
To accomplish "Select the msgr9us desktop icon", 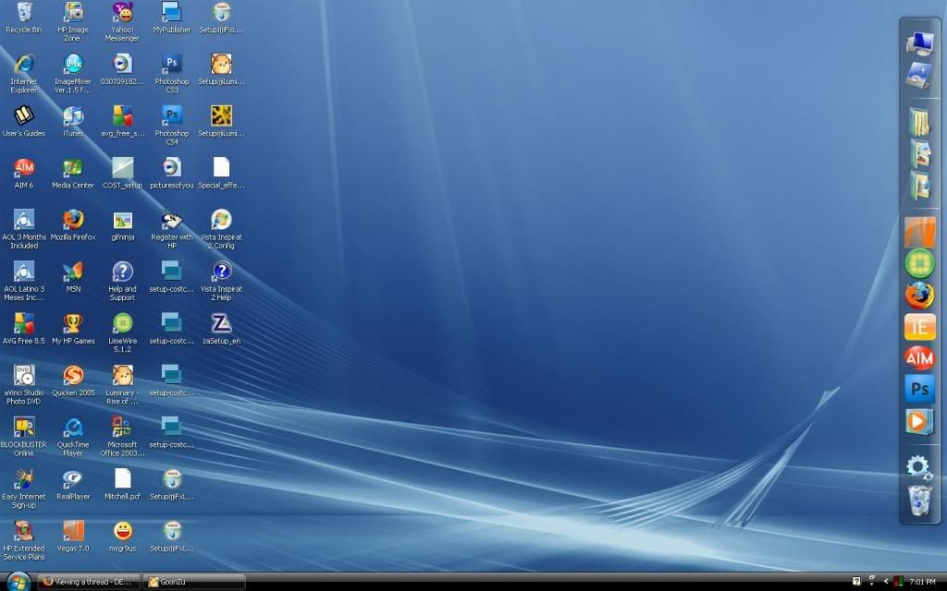I will [x=123, y=537].
